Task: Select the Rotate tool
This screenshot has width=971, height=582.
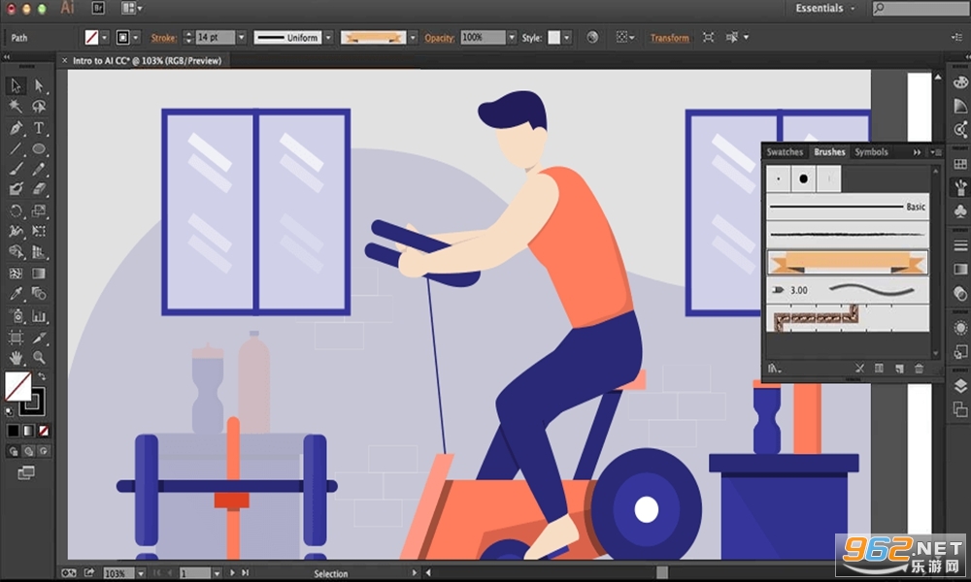Action: (x=16, y=210)
